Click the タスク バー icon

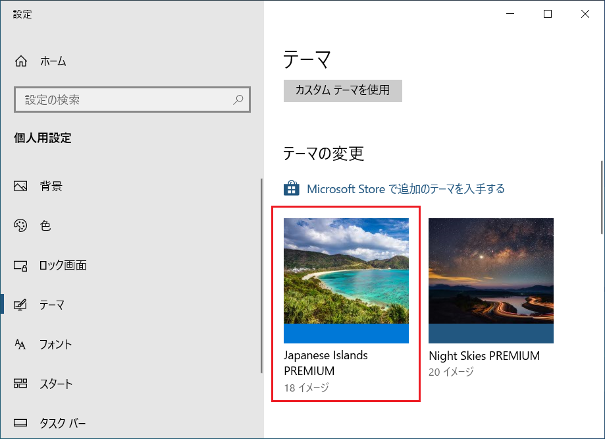point(20,423)
